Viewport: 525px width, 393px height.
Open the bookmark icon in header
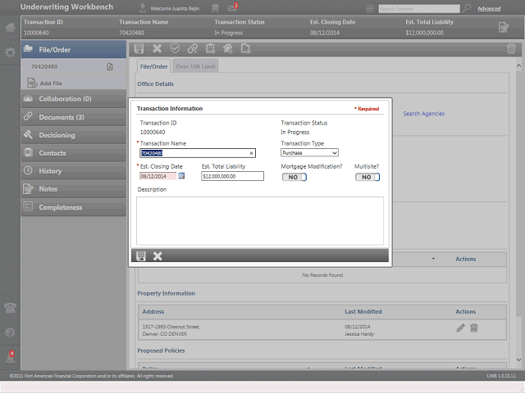click(215, 8)
